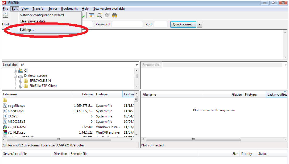Choose Network configuration wizard... entry

[46, 15]
